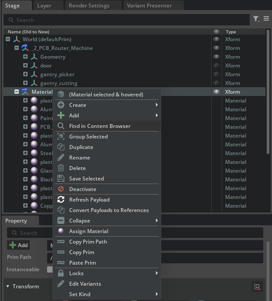Screen dimensions: 272x301
Task: Click the Refresh Payload arrows icon
Action: click(61, 200)
